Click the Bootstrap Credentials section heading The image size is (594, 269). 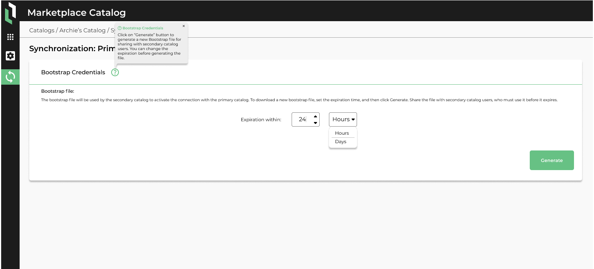coord(73,72)
